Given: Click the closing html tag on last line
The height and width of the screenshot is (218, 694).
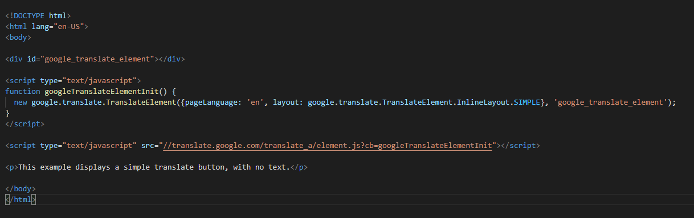Looking at the screenshot, I should [21, 200].
